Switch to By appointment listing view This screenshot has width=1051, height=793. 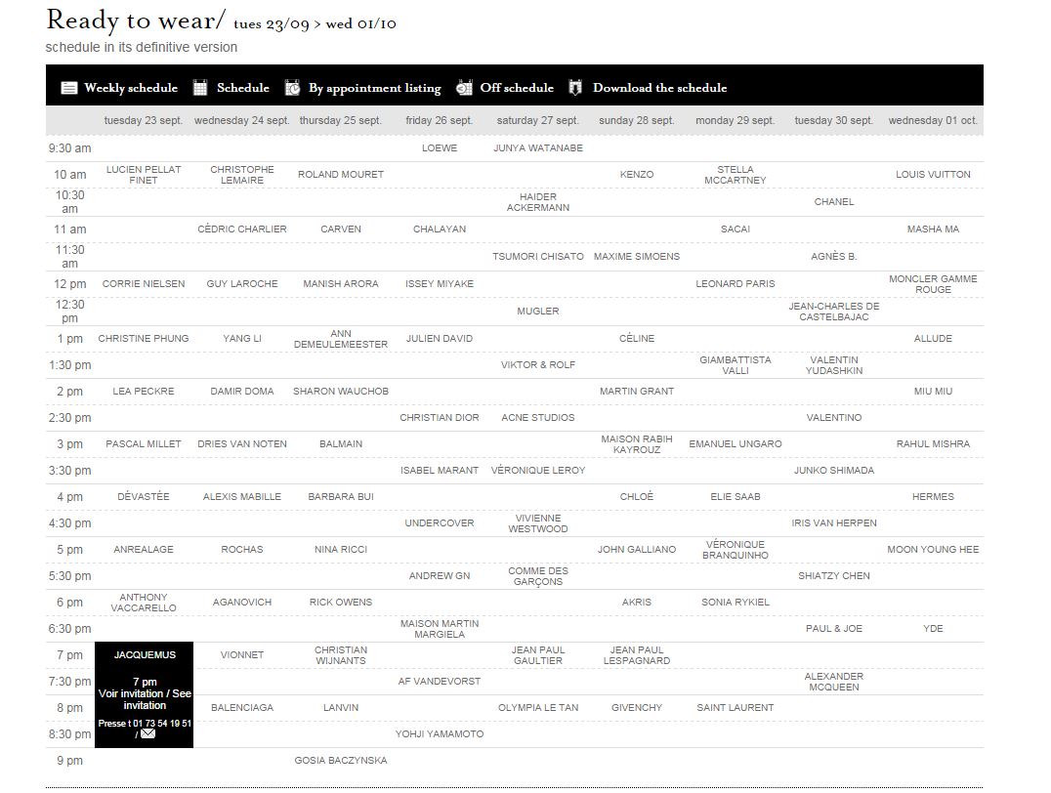click(x=374, y=88)
